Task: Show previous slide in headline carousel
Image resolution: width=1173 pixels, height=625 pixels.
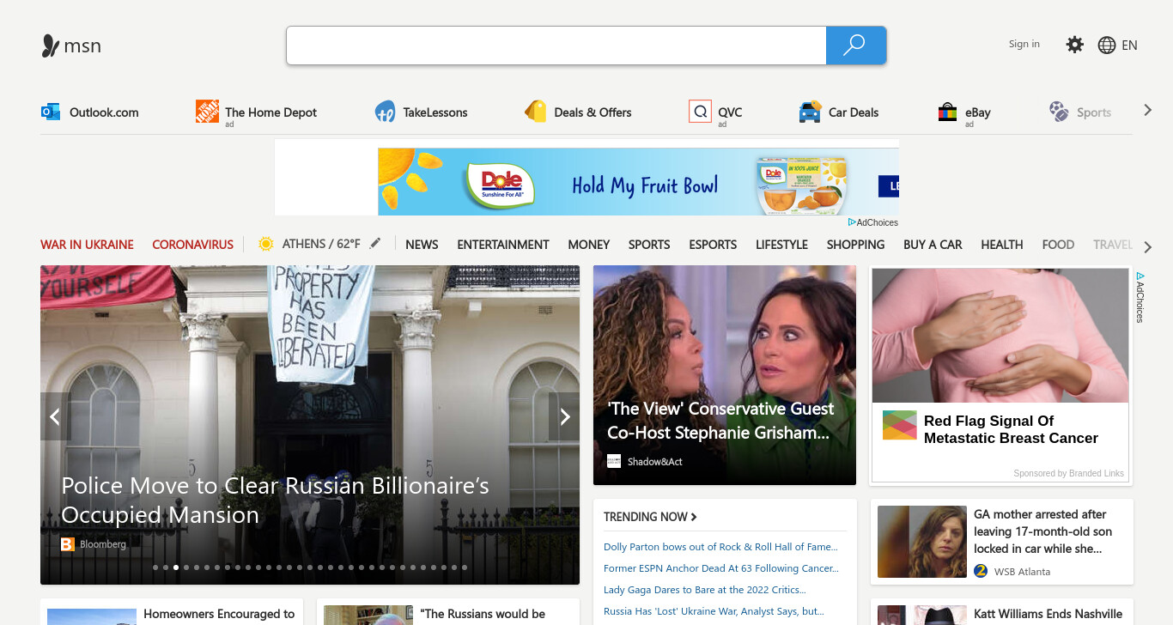Action: [x=55, y=417]
